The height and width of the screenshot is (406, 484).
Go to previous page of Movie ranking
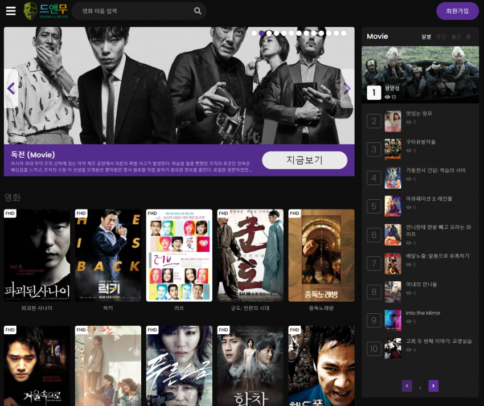(407, 386)
